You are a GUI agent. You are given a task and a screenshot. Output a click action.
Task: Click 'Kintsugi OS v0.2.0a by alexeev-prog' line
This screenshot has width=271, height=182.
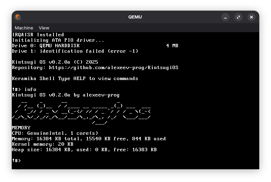click(x=66, y=95)
